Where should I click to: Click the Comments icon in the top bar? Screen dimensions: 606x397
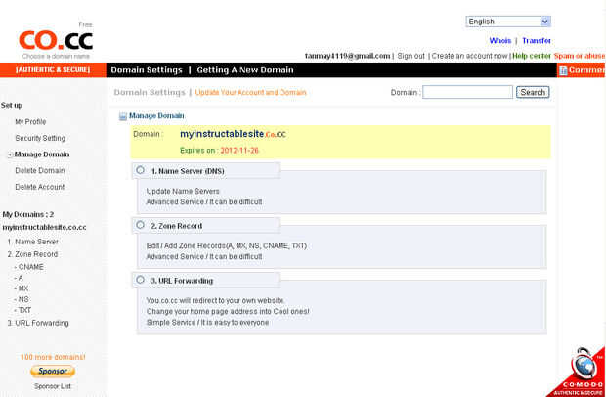click(564, 70)
